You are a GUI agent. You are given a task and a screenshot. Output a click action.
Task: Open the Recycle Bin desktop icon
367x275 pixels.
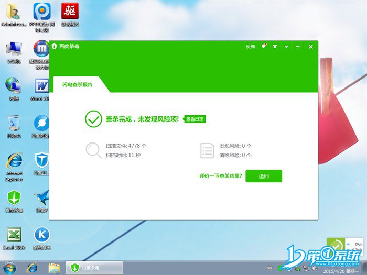click(x=14, y=124)
